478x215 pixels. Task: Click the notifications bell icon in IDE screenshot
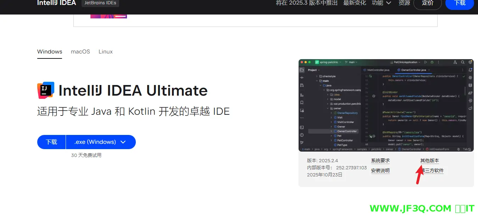(x=470, y=70)
